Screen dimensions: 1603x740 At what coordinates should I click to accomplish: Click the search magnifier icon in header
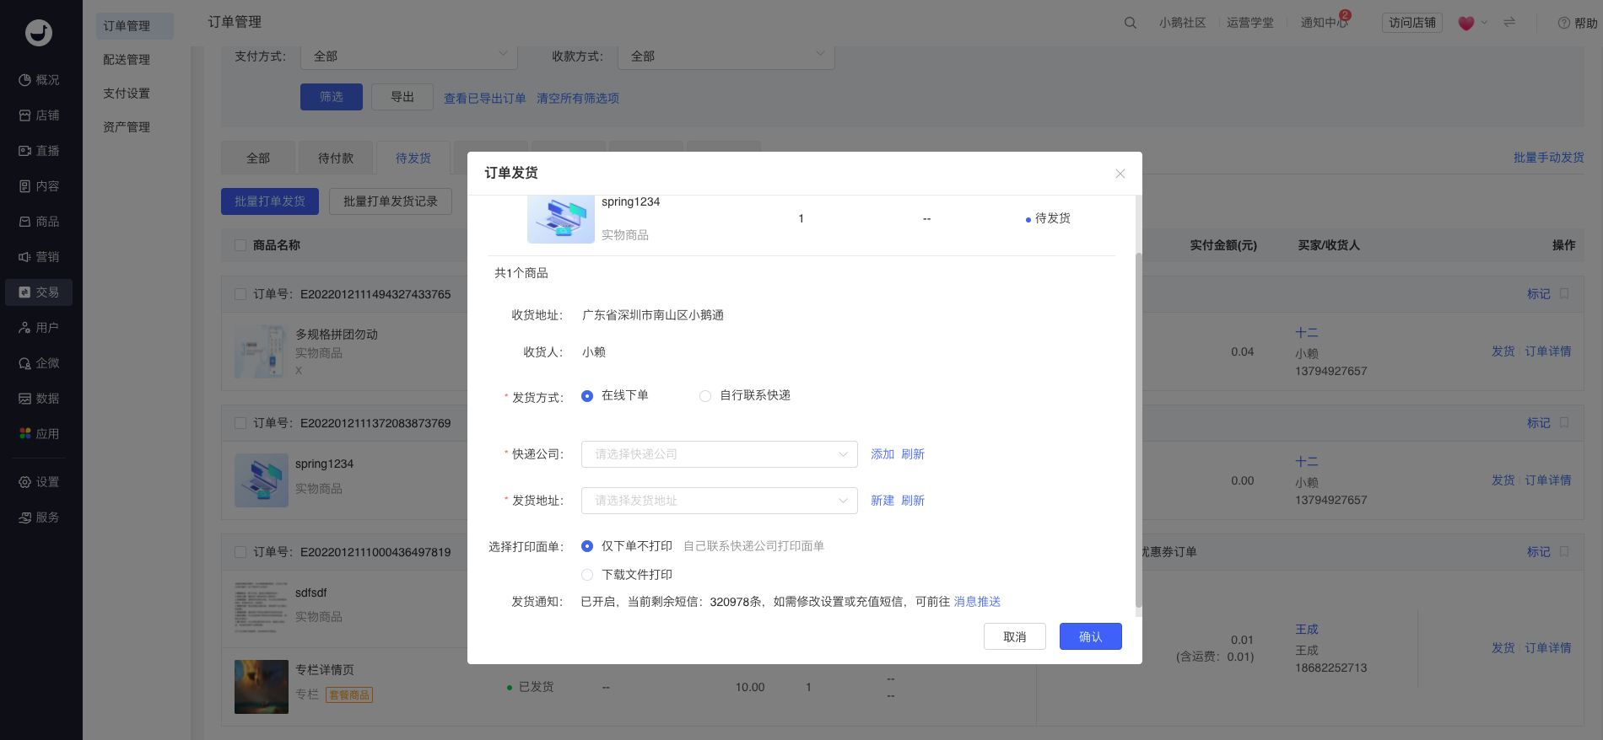[x=1130, y=23]
